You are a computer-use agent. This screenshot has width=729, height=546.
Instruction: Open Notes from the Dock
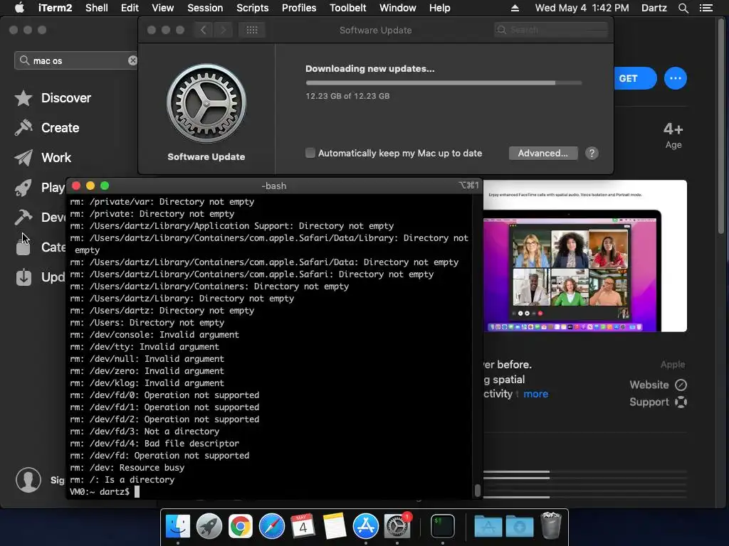[335, 526]
